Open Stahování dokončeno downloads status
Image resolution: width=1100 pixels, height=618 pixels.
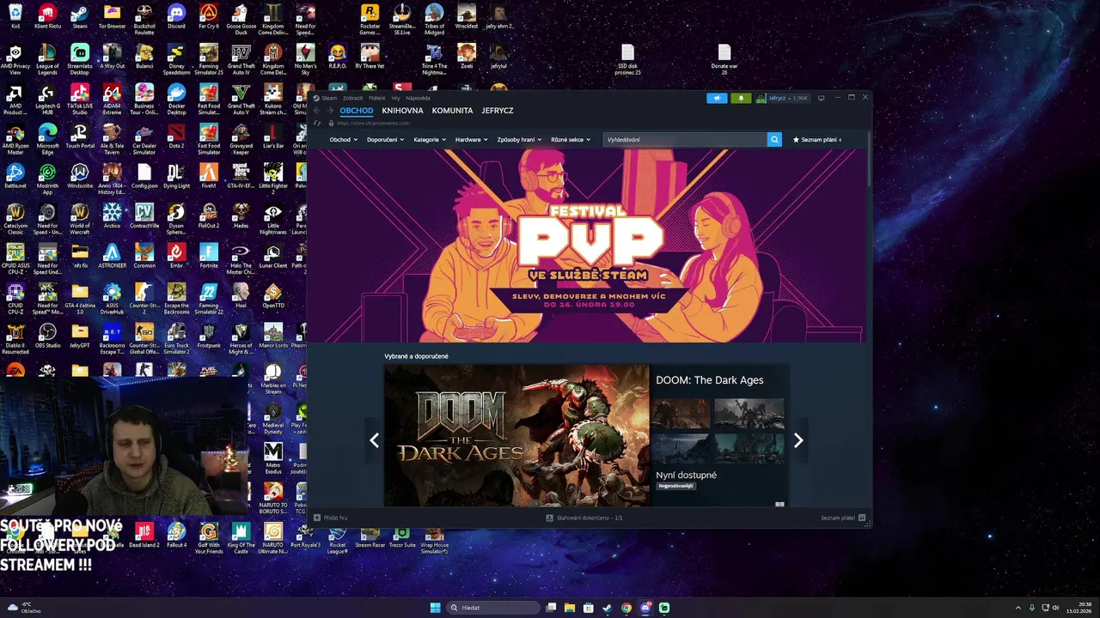[584, 518]
